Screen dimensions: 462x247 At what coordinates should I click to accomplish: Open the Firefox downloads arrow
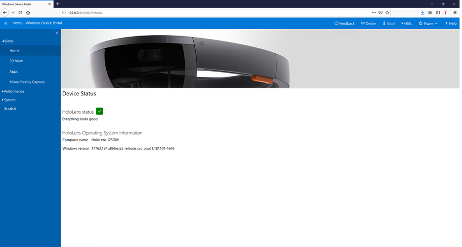[422, 13]
